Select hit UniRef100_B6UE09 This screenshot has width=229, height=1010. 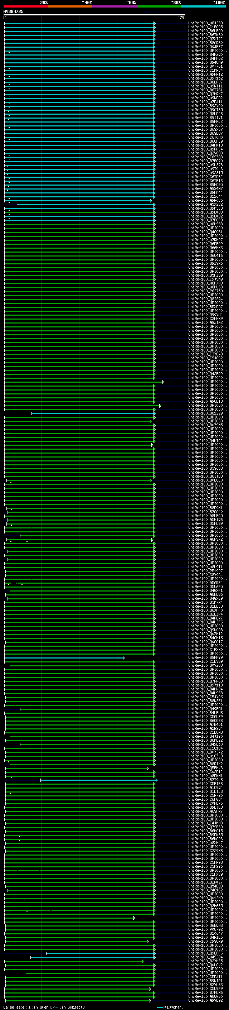205,31
